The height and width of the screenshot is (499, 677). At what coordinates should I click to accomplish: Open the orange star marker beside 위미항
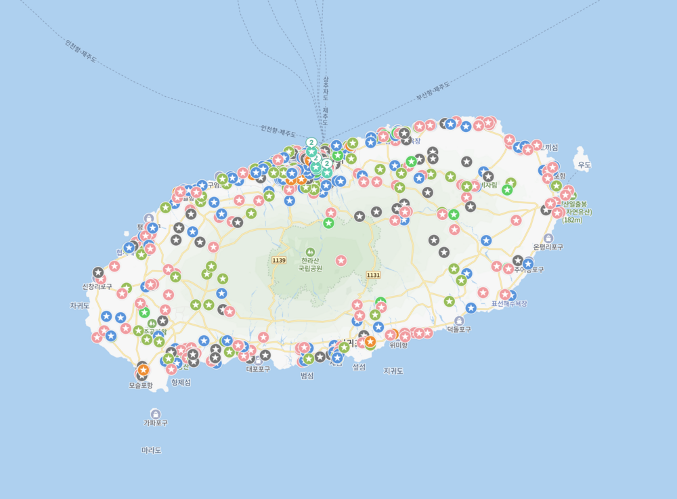pos(370,342)
